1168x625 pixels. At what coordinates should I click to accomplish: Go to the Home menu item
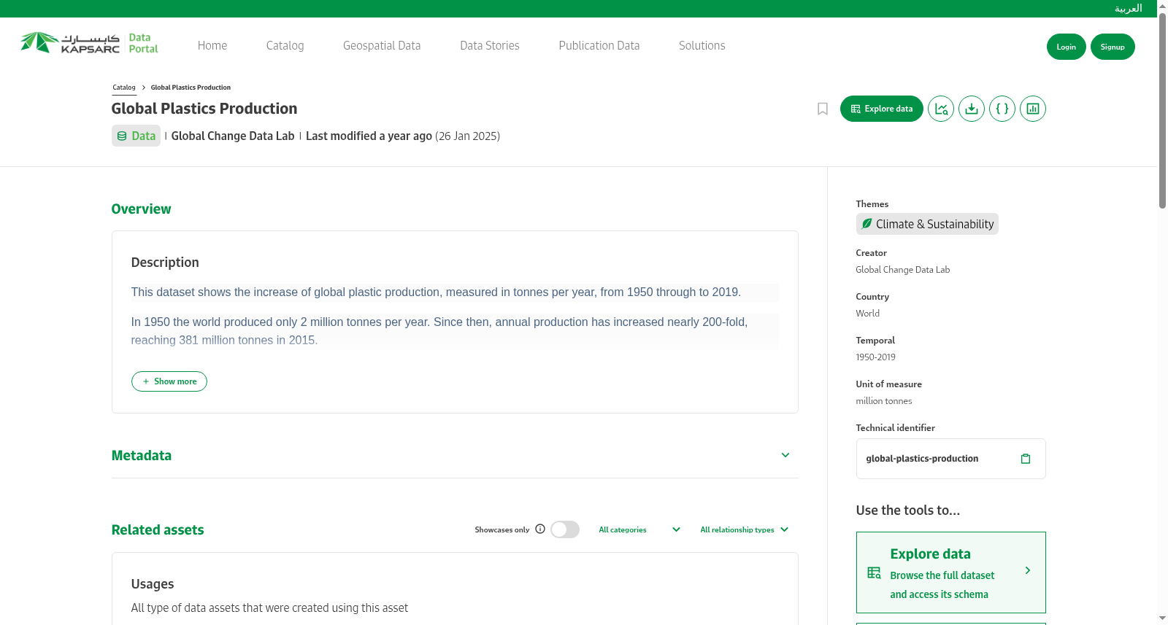pyautogui.click(x=212, y=45)
